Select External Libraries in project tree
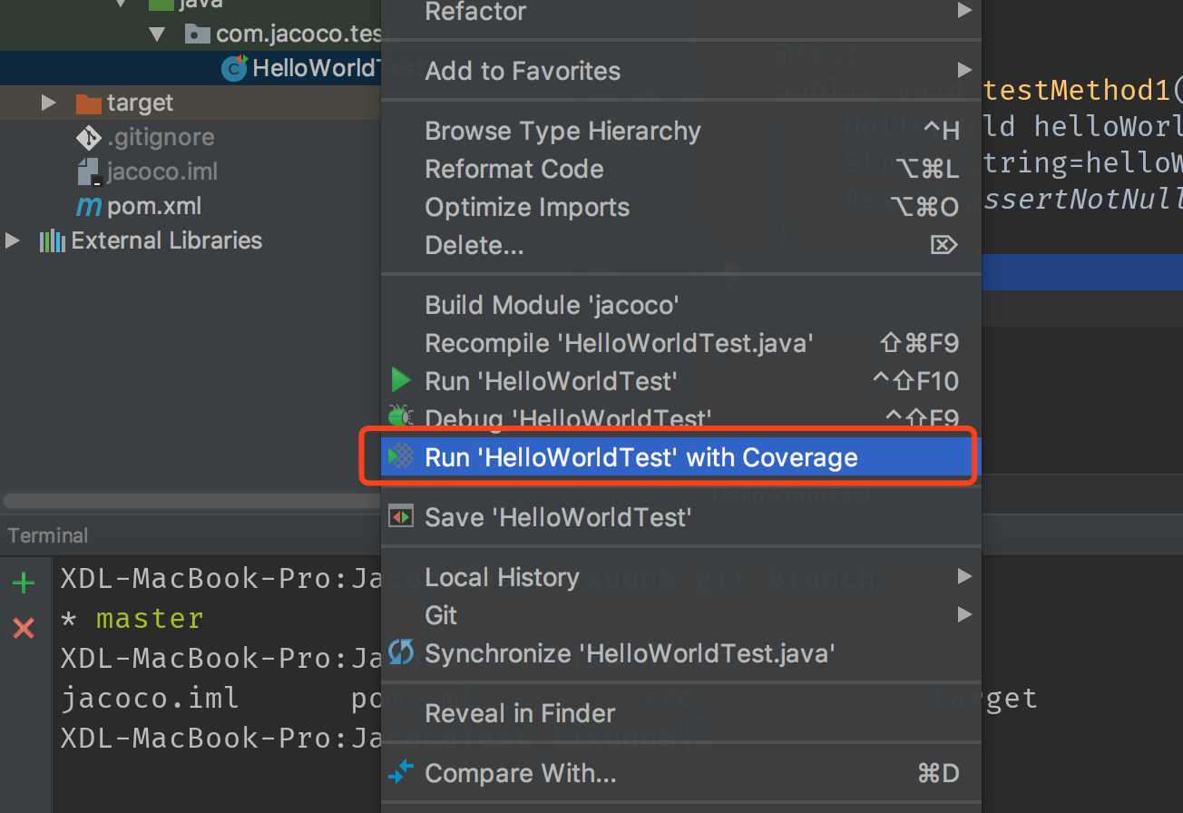1183x813 pixels. pyautogui.click(x=167, y=240)
